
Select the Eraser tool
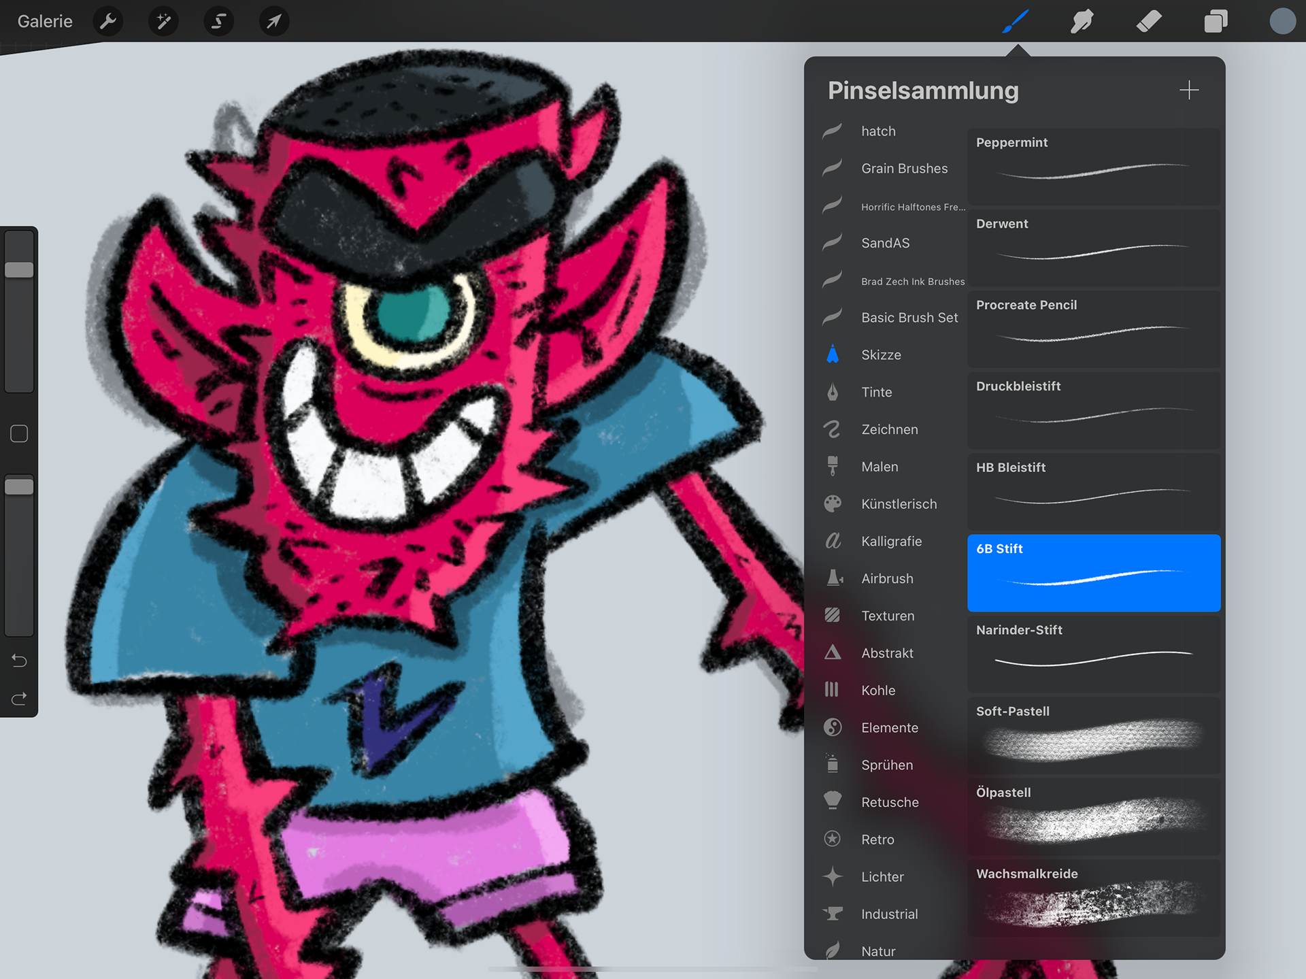coord(1149,21)
